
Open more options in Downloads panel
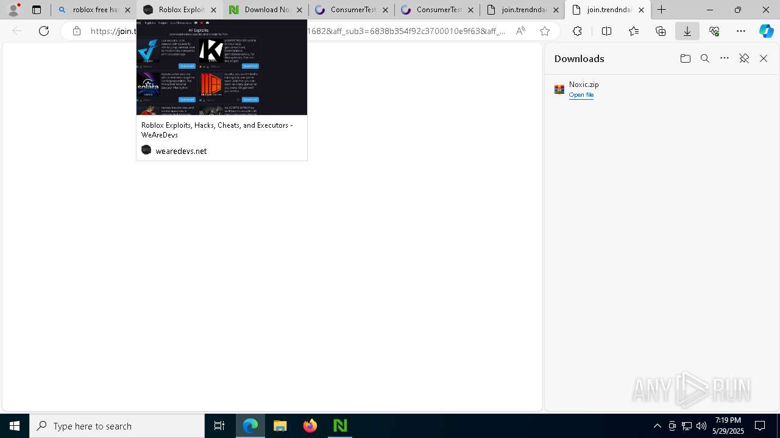pos(725,58)
